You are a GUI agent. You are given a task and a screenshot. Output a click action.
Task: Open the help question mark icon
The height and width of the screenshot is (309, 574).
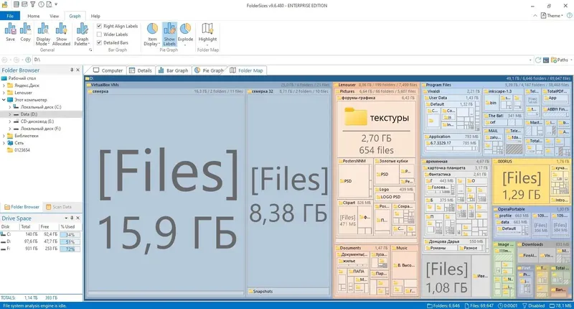[569, 15]
